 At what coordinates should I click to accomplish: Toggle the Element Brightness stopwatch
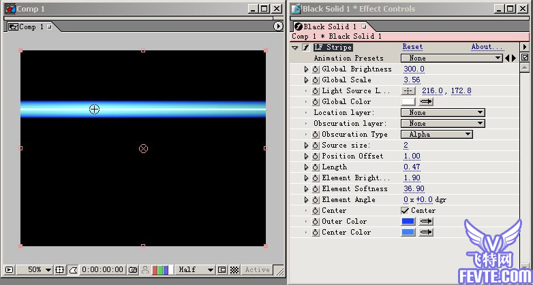click(316, 178)
